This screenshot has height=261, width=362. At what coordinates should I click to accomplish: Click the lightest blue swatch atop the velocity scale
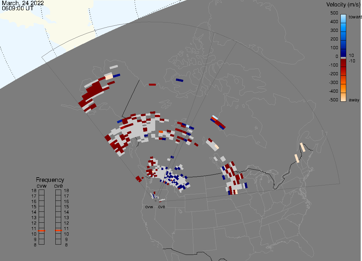pos(343,16)
